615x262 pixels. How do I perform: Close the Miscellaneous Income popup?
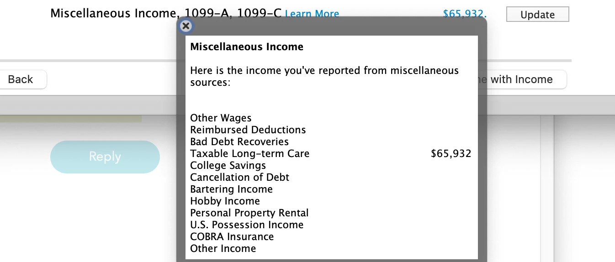click(x=186, y=26)
